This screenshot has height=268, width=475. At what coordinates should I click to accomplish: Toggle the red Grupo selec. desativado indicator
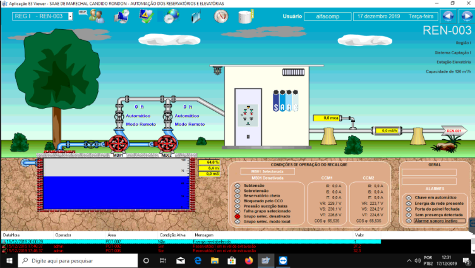pos(237,216)
